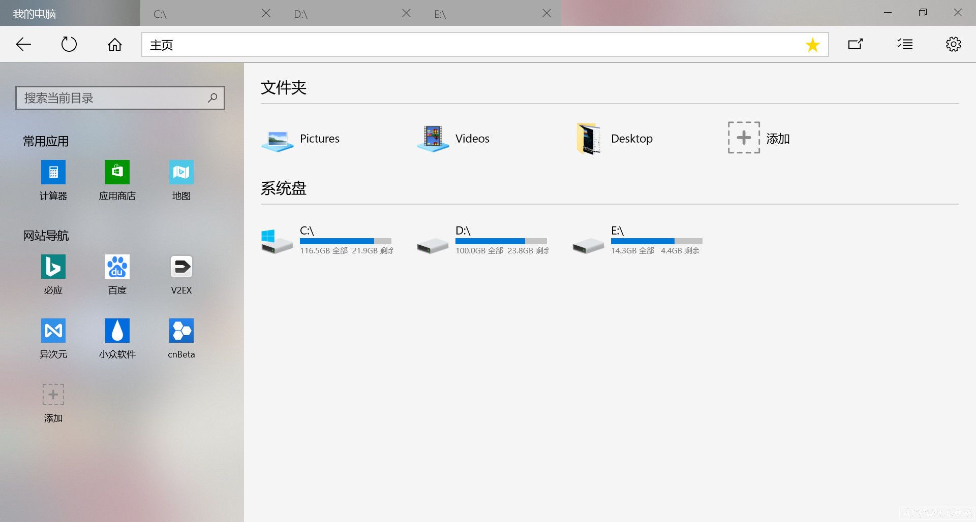Image resolution: width=976 pixels, height=522 pixels.
Task: Open the Maps (地图) app icon
Action: tap(181, 173)
